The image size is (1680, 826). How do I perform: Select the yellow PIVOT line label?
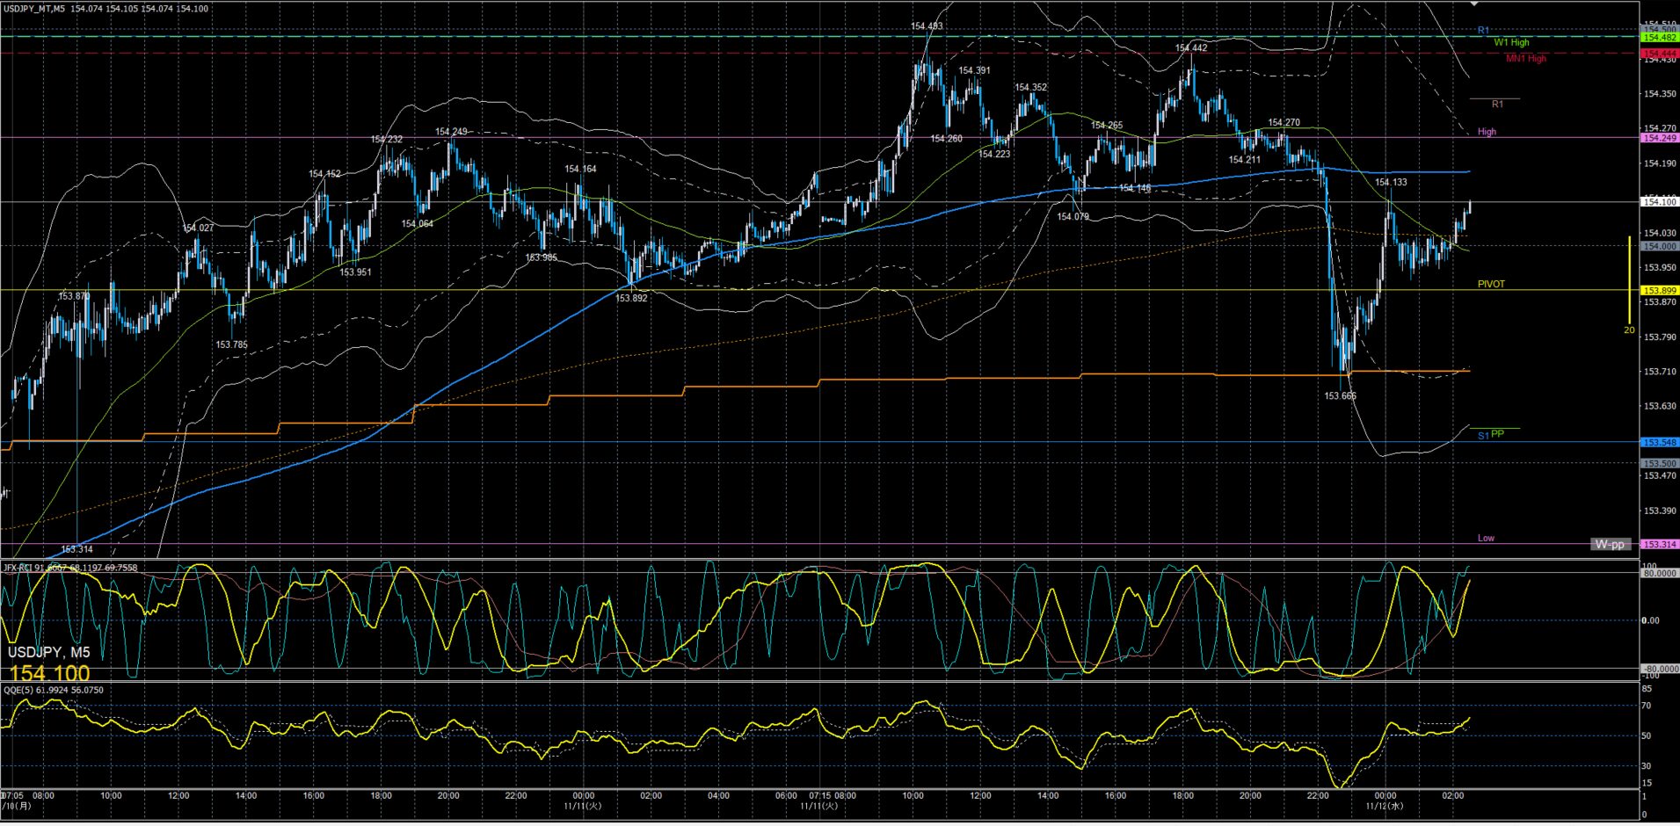1491,284
